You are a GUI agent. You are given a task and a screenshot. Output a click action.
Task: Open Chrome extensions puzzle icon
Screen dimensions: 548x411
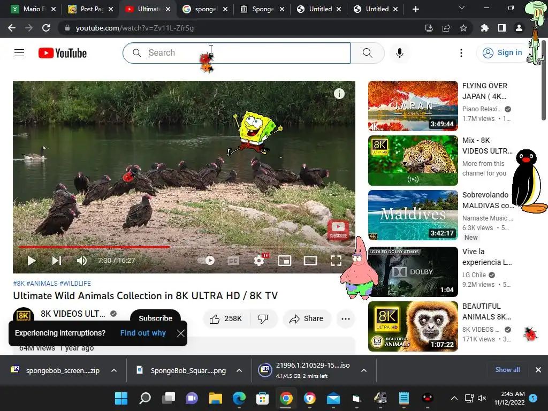pyautogui.click(x=485, y=28)
